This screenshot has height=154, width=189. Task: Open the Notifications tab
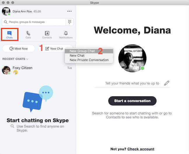click(x=66, y=35)
